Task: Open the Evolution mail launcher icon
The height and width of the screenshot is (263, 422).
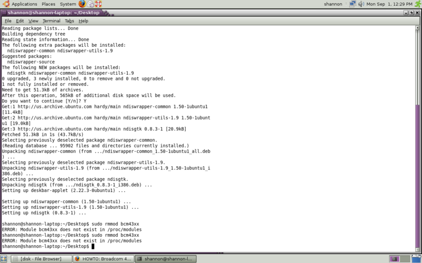Action: (91, 4)
